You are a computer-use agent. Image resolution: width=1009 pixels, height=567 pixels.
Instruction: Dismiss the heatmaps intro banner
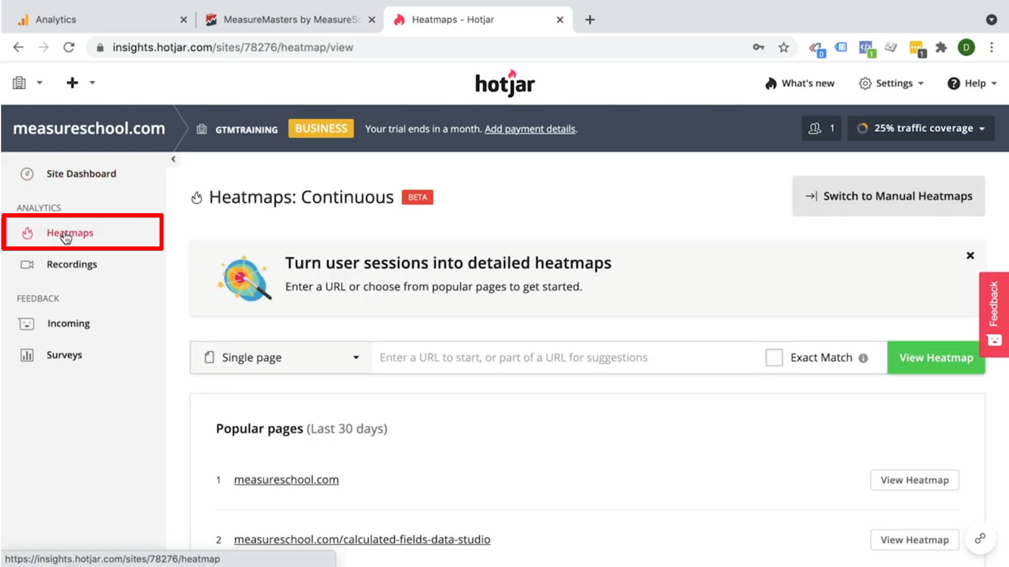coord(970,255)
